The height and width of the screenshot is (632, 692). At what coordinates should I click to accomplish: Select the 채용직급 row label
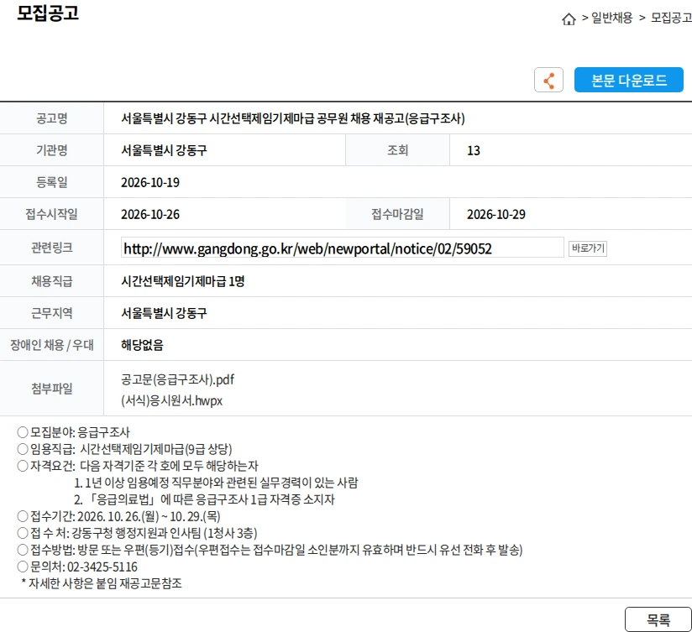[51, 281]
